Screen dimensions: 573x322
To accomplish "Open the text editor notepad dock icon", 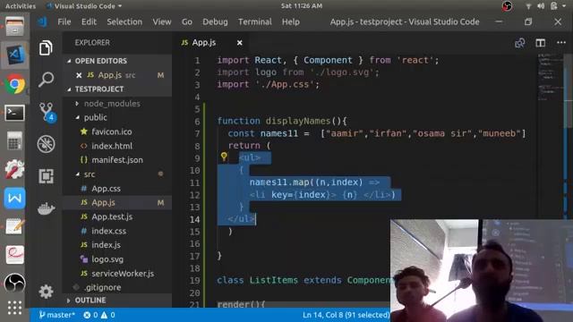I will click(14, 226).
